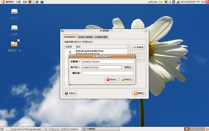Click the 名稱 name field with Screenlets Daemon
209x131 pixels.
tap(108, 62)
